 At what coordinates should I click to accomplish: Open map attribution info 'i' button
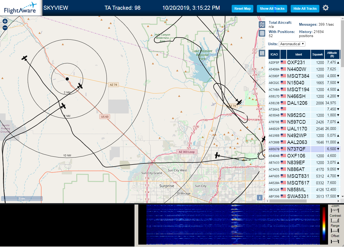pyautogui.click(x=260, y=197)
